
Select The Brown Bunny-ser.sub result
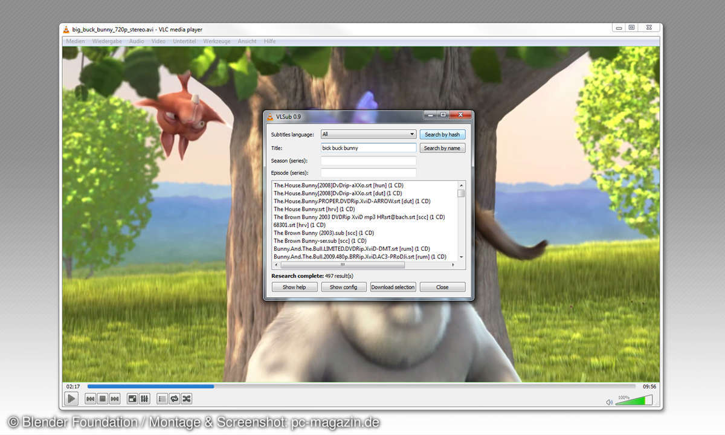320,240
